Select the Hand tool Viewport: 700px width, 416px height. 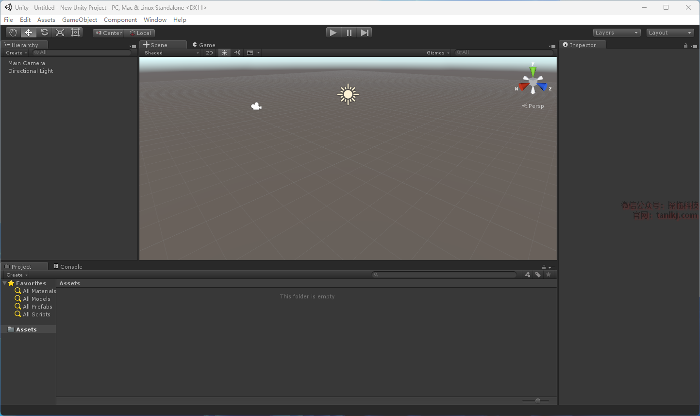tap(13, 33)
